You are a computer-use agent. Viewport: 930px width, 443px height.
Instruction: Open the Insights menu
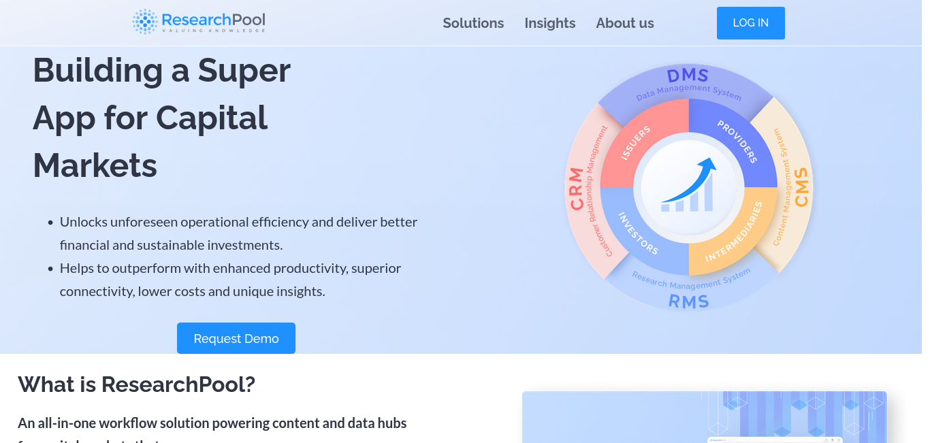(x=550, y=23)
